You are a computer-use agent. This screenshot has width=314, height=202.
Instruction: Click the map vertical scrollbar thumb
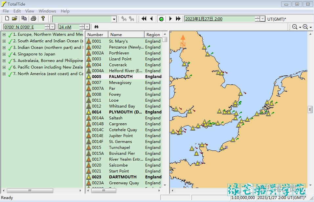pyautogui.click(x=310, y=110)
